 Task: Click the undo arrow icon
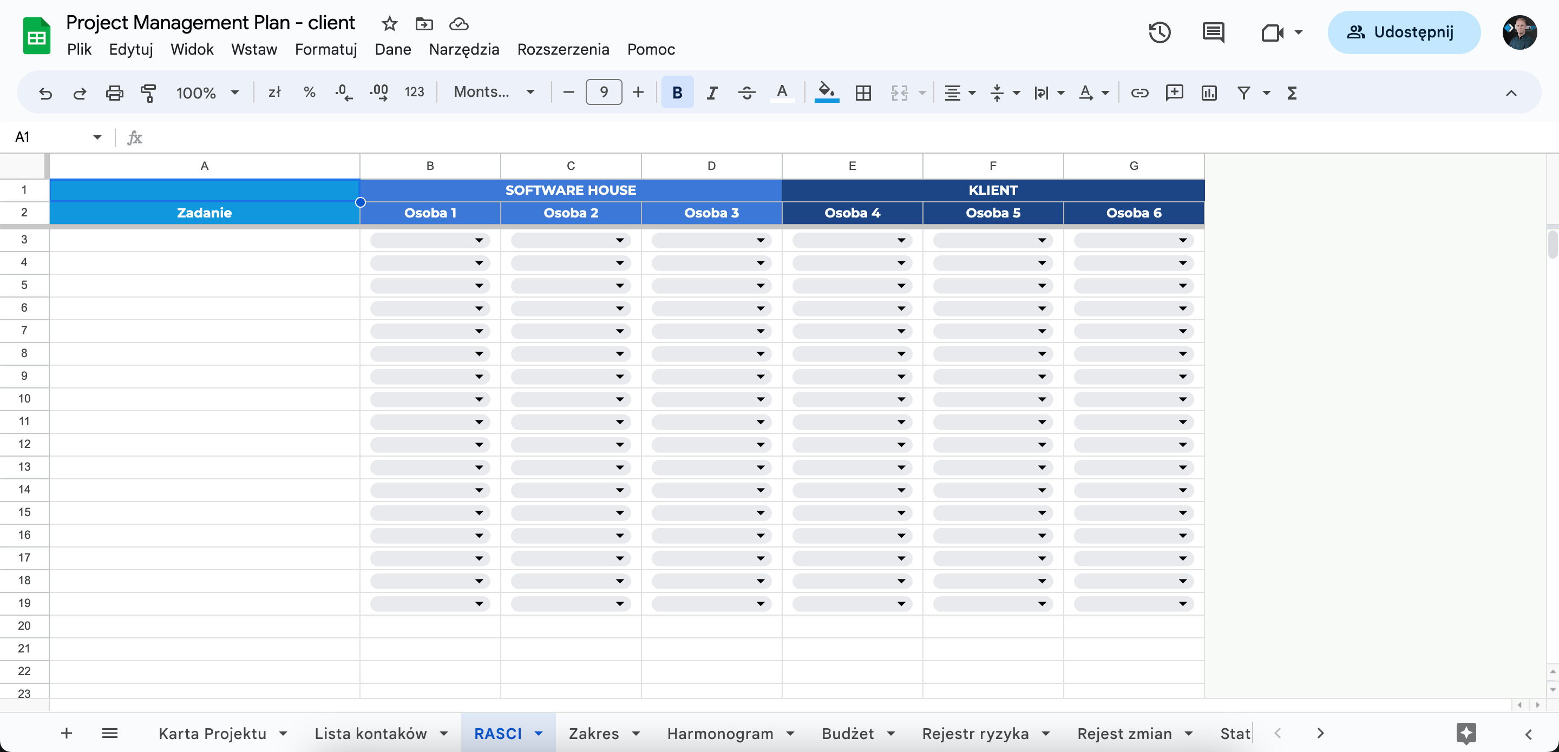click(45, 93)
